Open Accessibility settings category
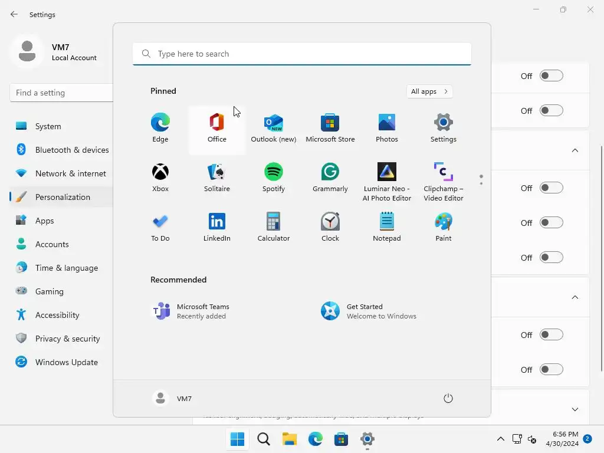This screenshot has width=604, height=453. pyautogui.click(x=61, y=315)
